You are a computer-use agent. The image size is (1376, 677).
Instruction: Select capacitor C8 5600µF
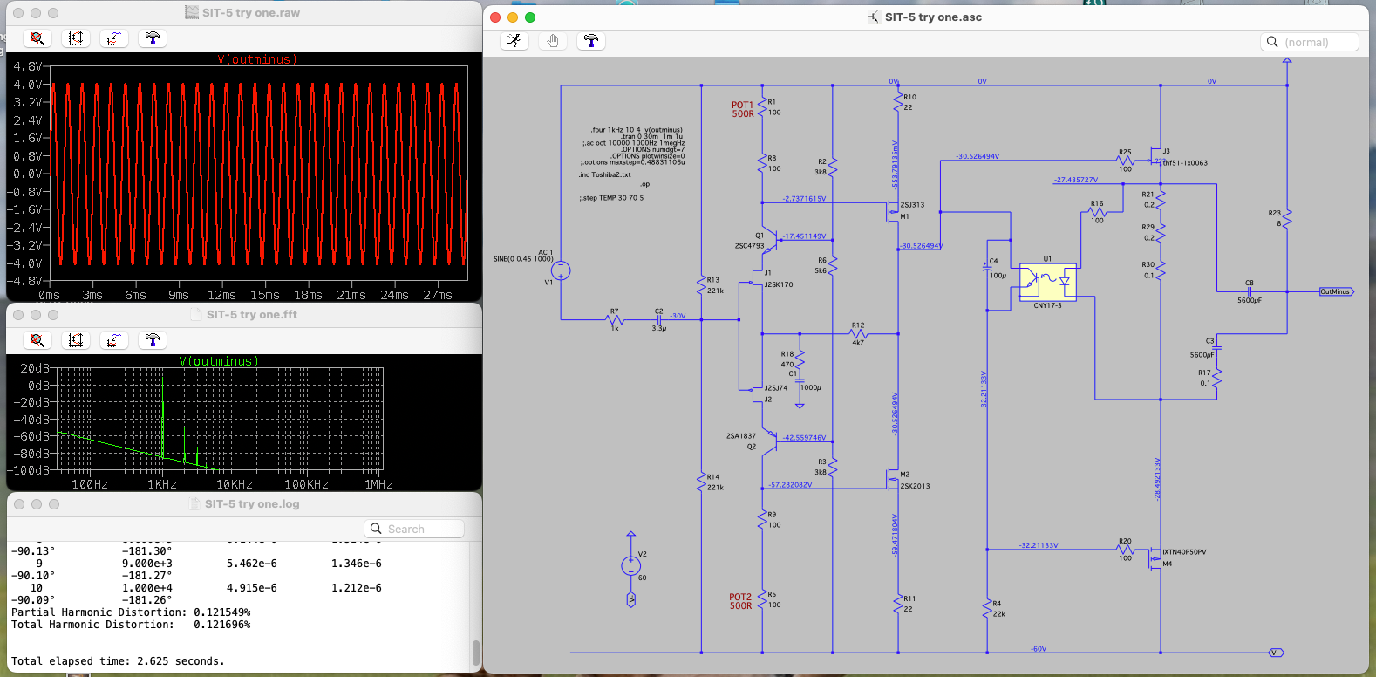[x=1249, y=291]
